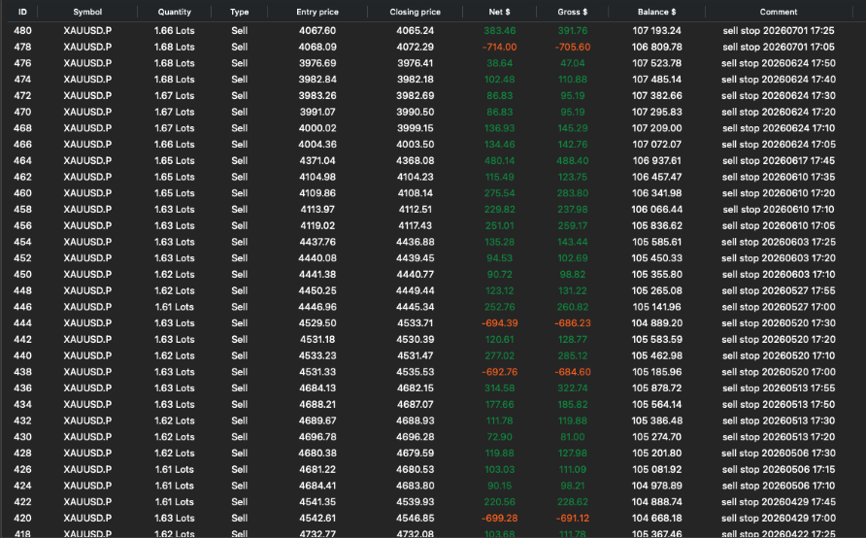The image size is (866, 538).
Task: Select trade ID 480
Action: tap(22, 31)
